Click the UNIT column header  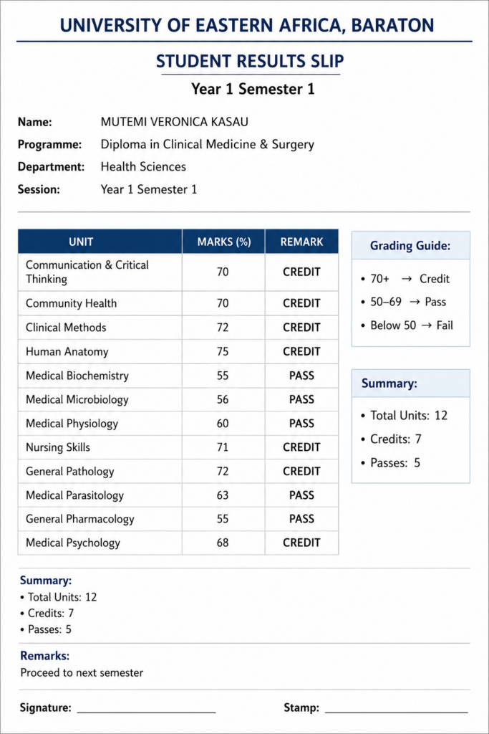(x=81, y=242)
